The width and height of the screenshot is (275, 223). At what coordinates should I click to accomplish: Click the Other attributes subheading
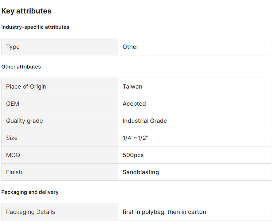pos(21,67)
